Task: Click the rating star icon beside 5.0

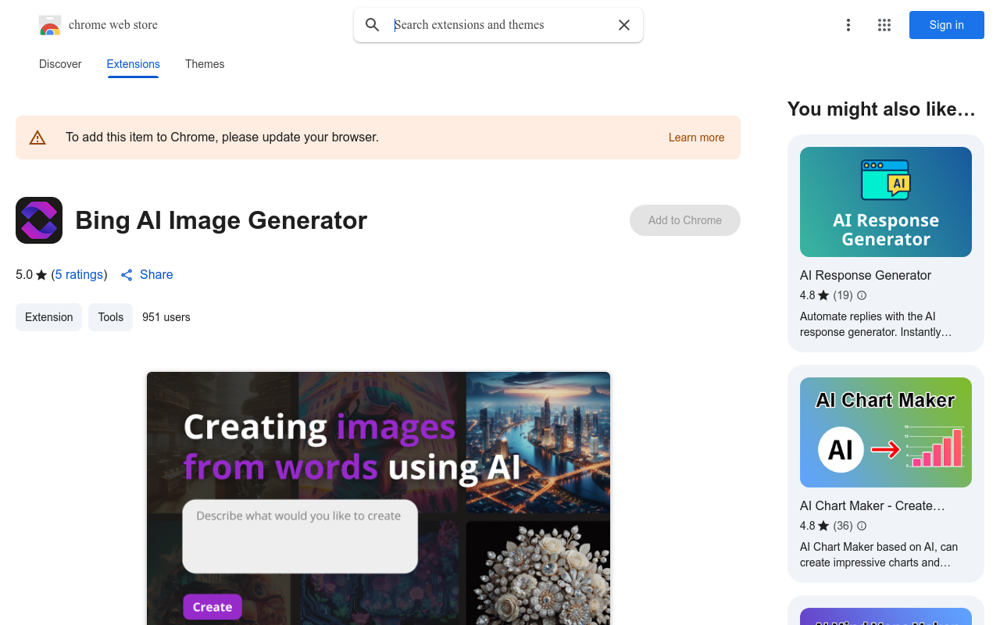Action: click(x=41, y=275)
